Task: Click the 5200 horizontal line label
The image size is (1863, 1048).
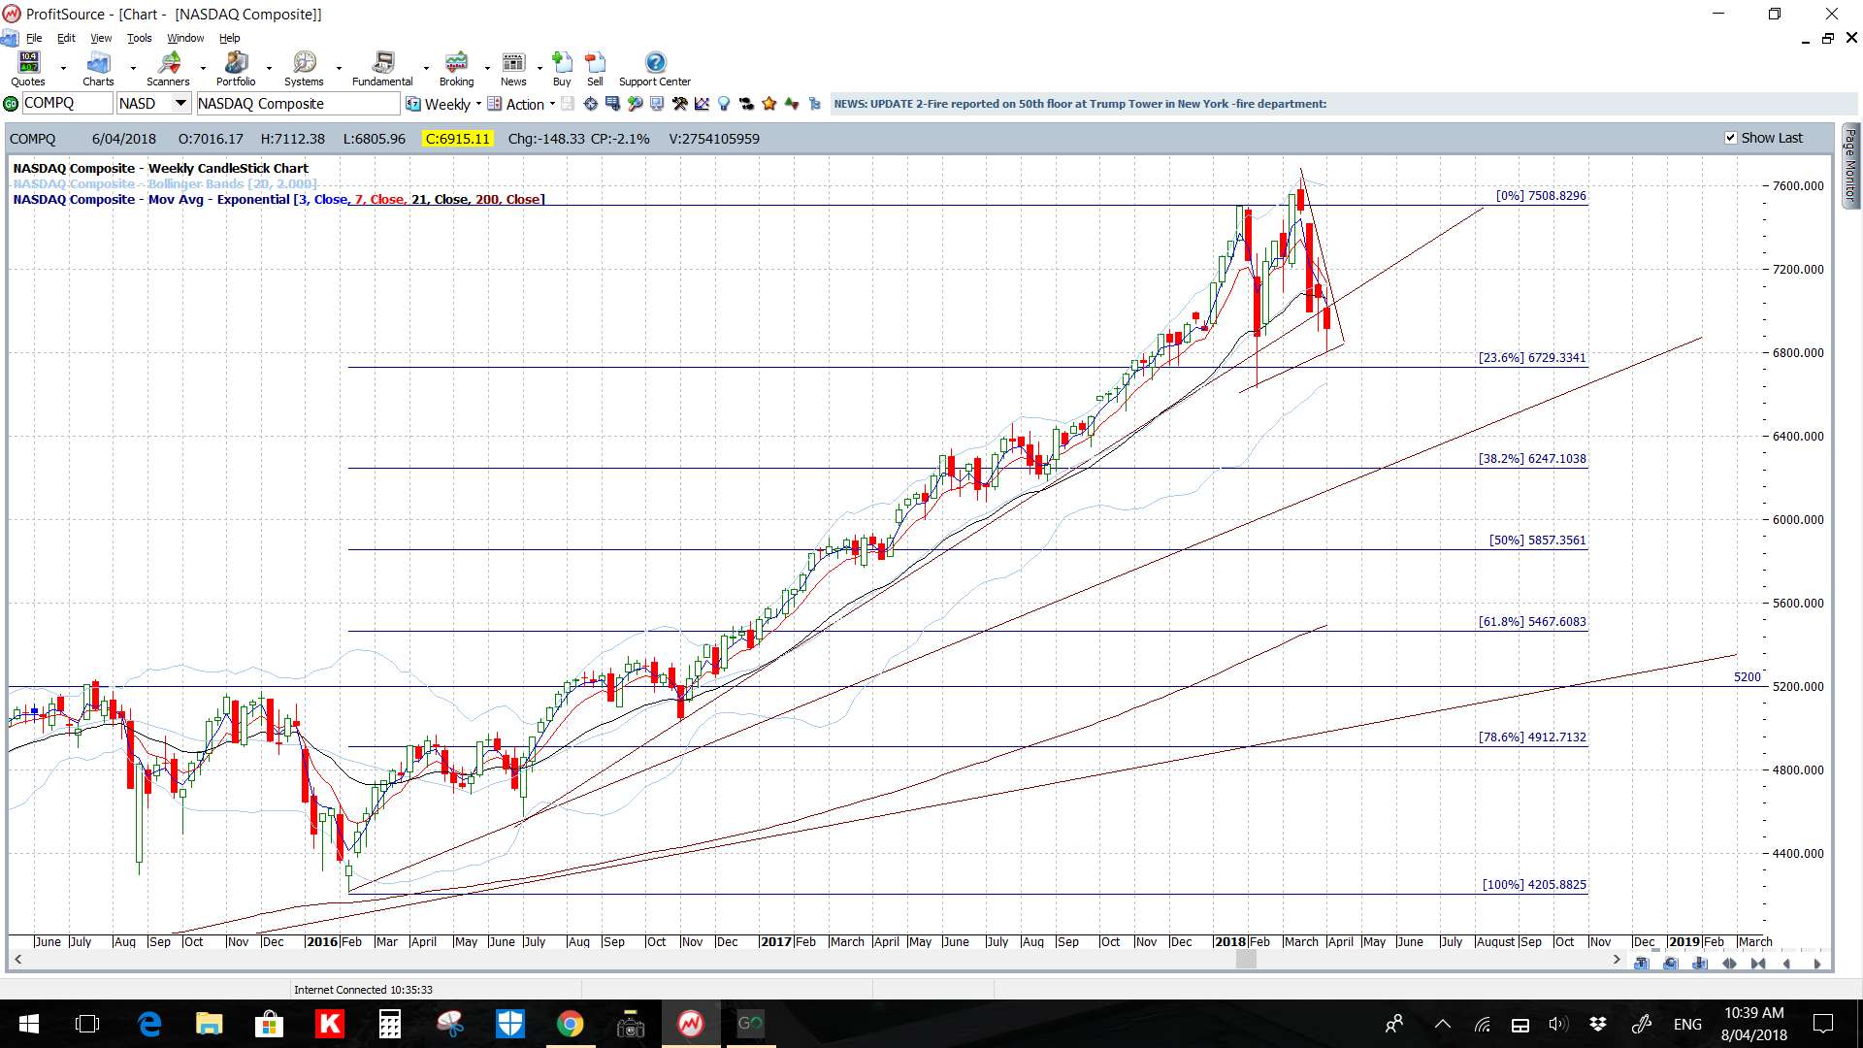Action: pos(1747,676)
